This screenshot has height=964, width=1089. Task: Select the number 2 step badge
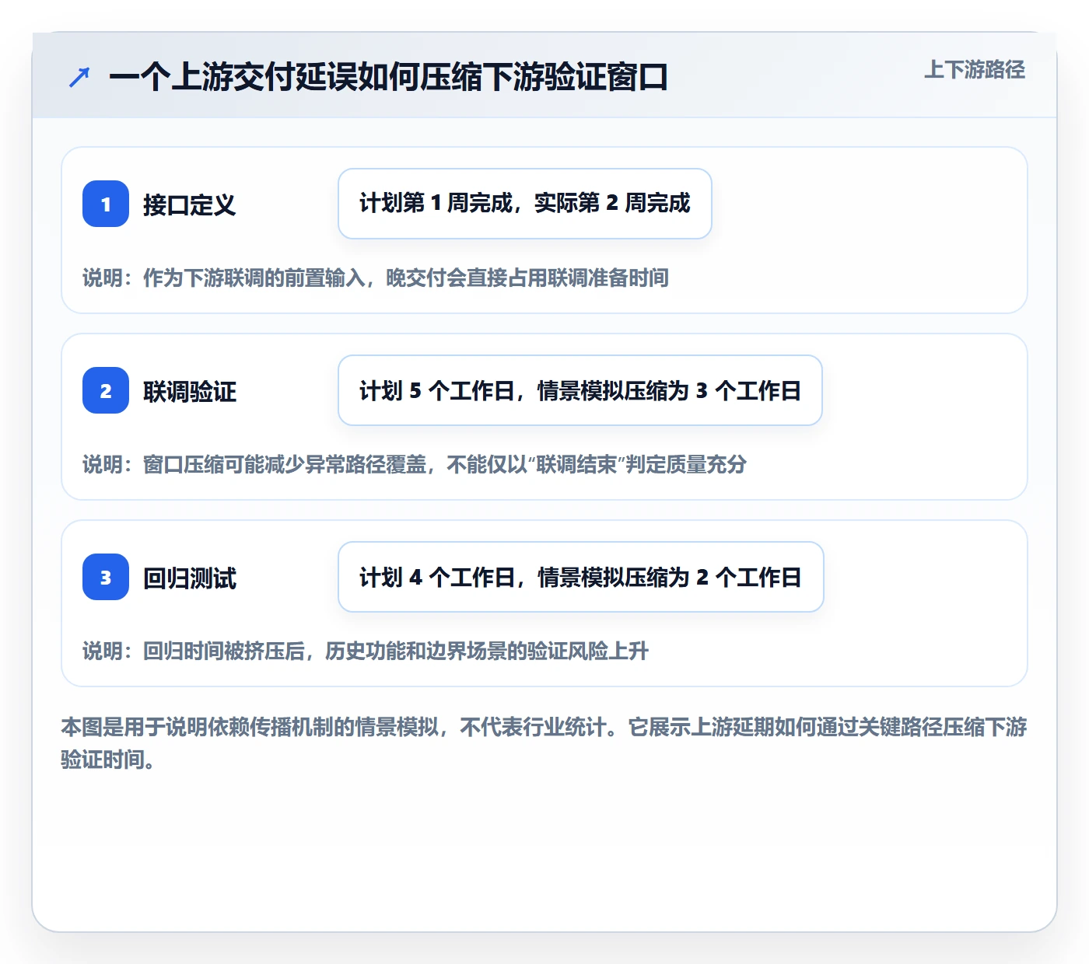(x=106, y=390)
